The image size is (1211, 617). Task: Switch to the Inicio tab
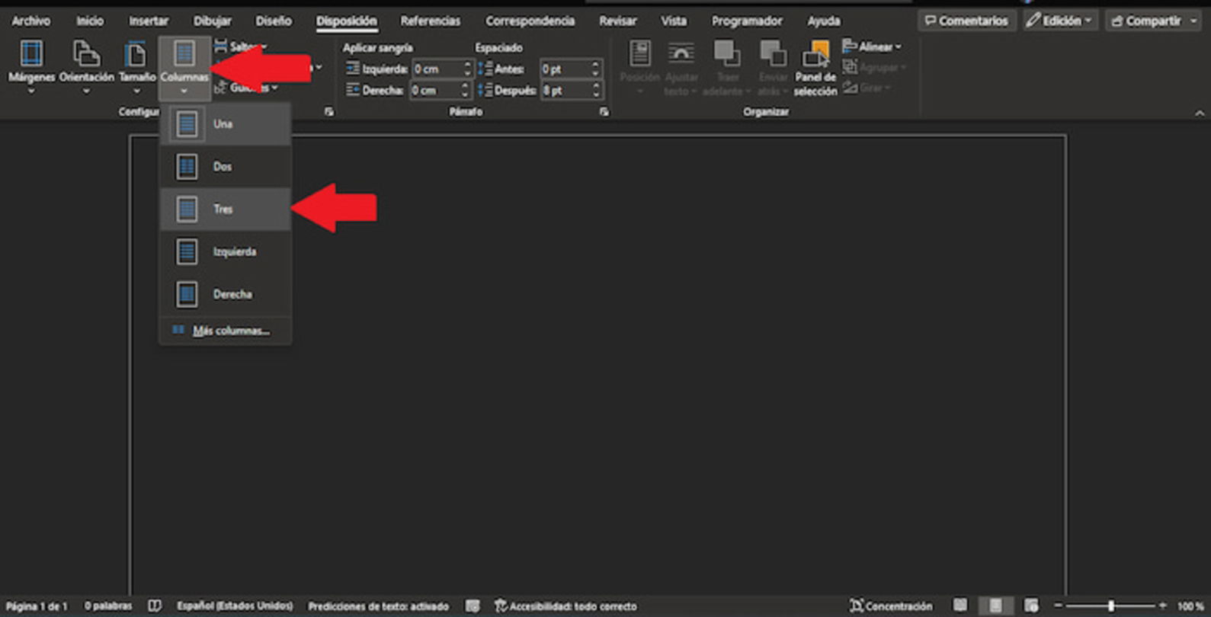(x=89, y=21)
